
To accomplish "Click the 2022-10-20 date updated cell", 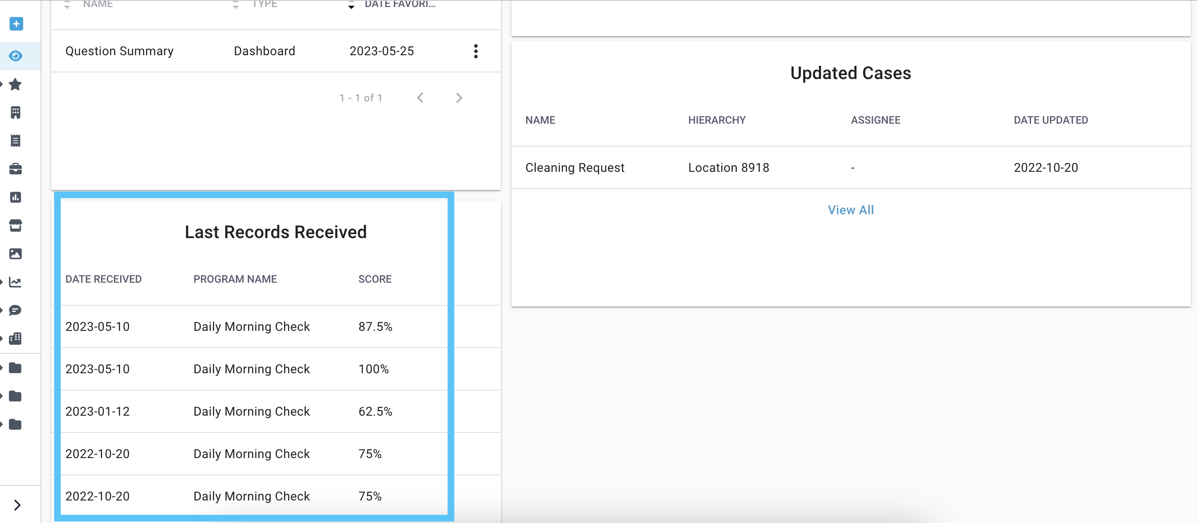I will tap(1045, 167).
